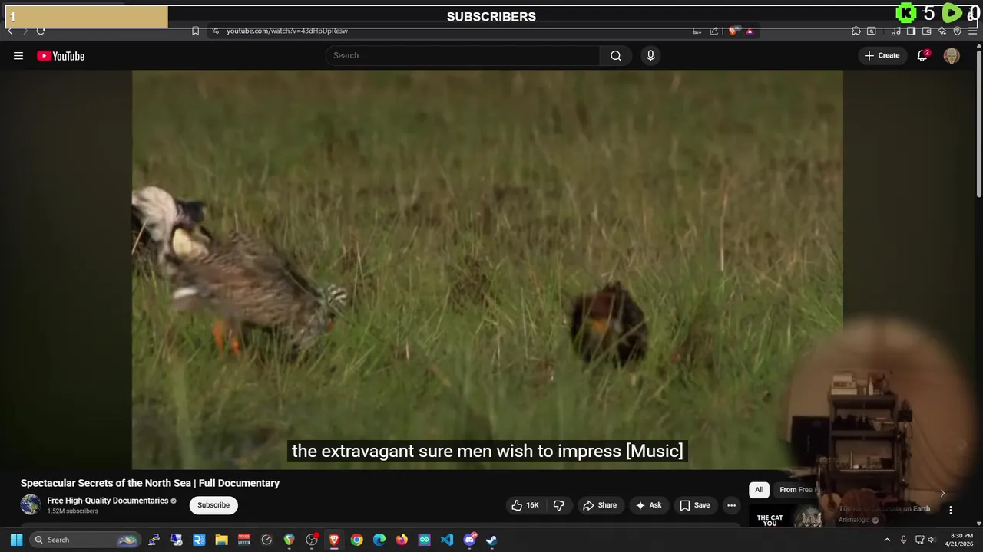The width and height of the screenshot is (983, 552).
Task: Open the Brave Wallet icon
Action: tap(927, 31)
